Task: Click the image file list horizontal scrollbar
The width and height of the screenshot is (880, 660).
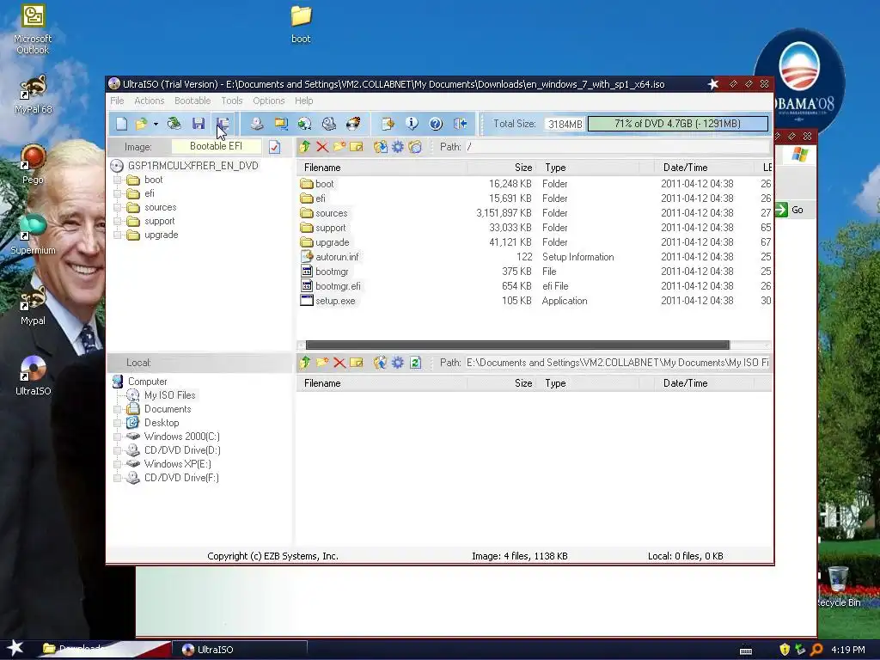Action: pos(516,345)
